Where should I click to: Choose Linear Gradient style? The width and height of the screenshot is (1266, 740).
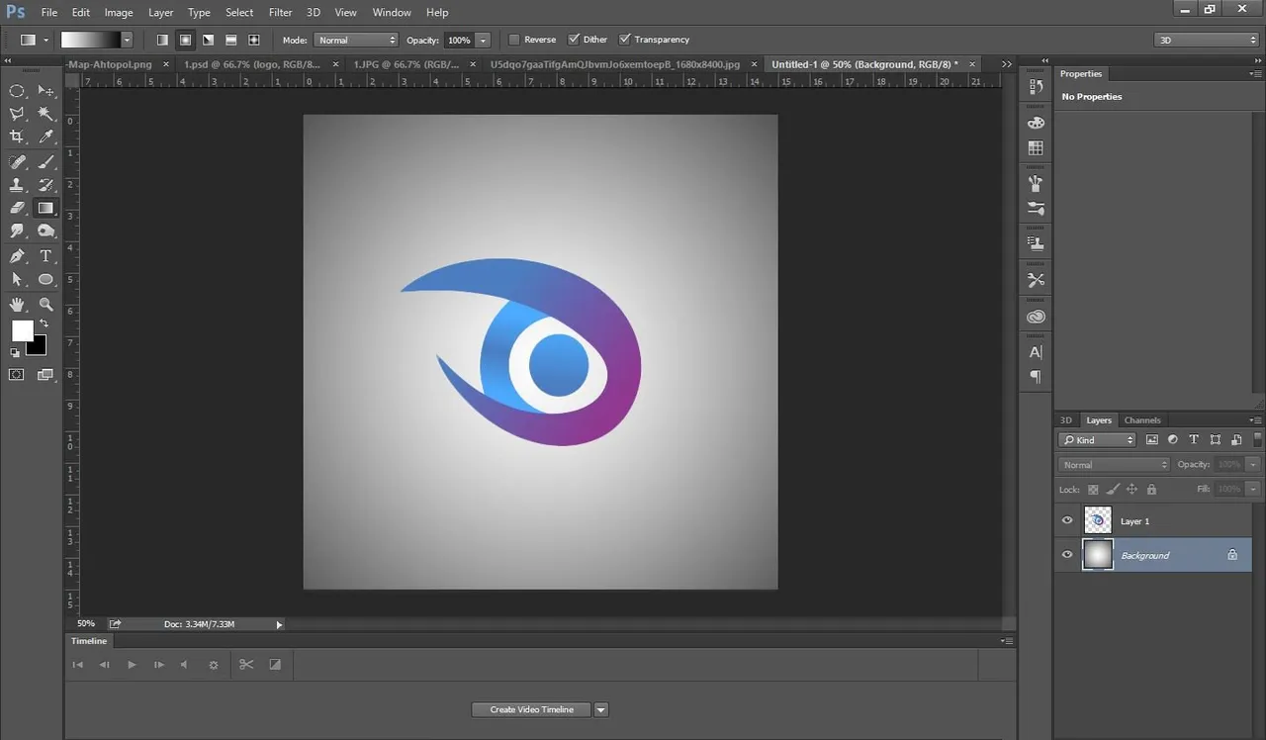162,40
